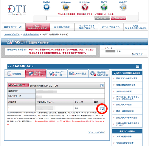Viewport: 149px width, 146px height.
Task: Open the MyMail icon
Action: [46, 7]
